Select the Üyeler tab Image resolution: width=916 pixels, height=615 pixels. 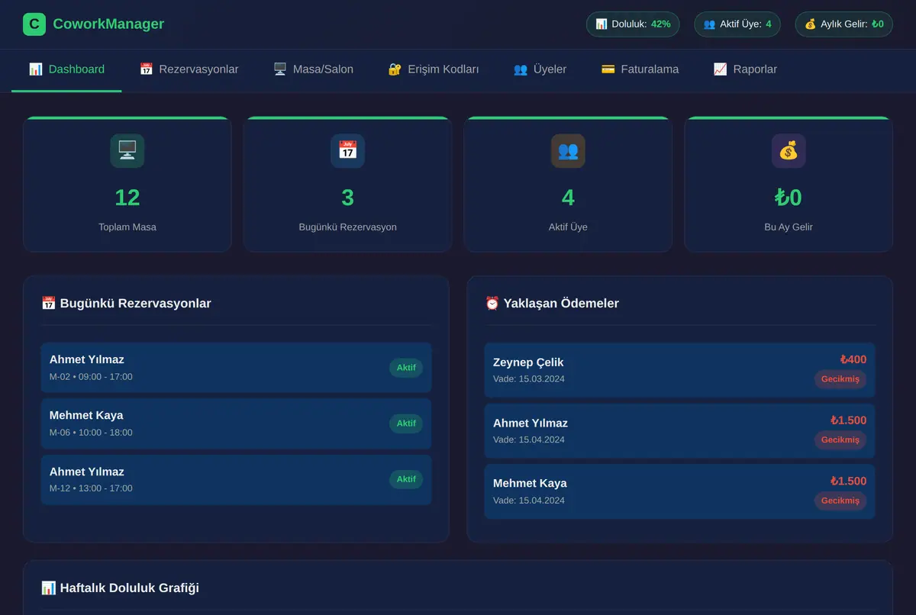(540, 70)
